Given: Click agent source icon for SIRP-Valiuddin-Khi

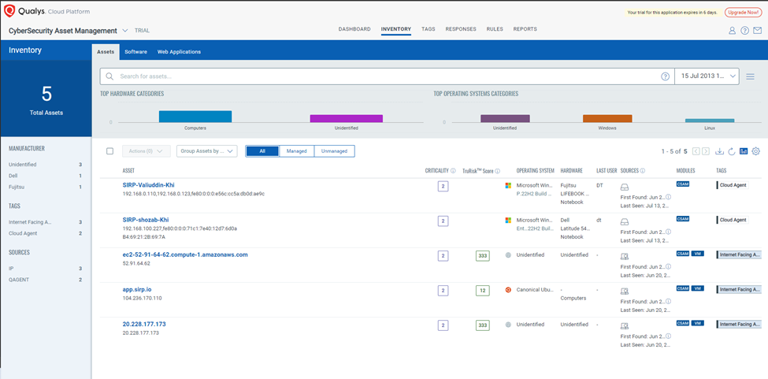Looking at the screenshot, I should click(x=625, y=187).
